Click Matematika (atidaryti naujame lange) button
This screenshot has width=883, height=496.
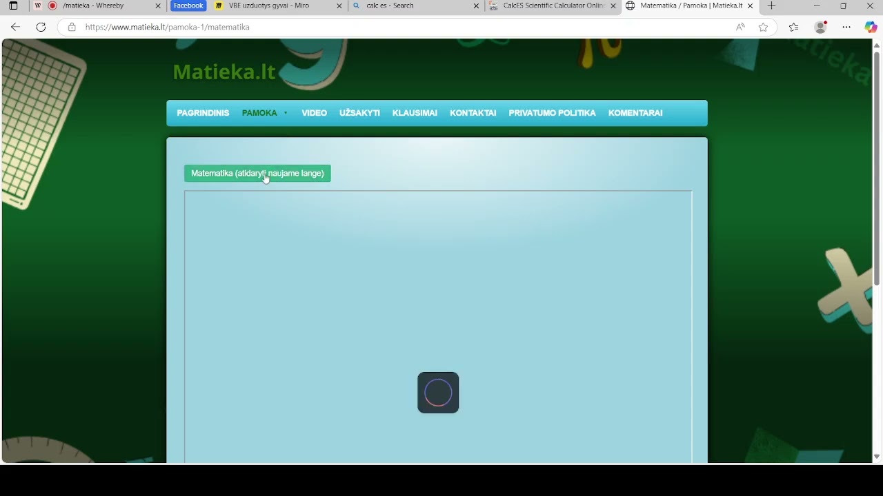[257, 174]
